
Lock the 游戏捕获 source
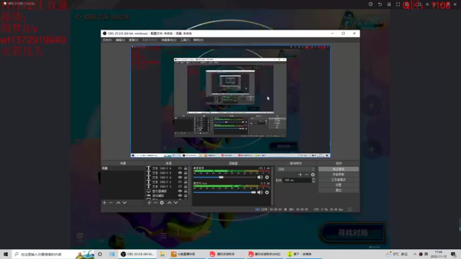point(186,196)
